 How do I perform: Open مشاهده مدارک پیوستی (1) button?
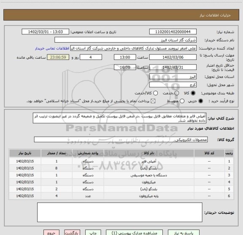coord(134,233)
